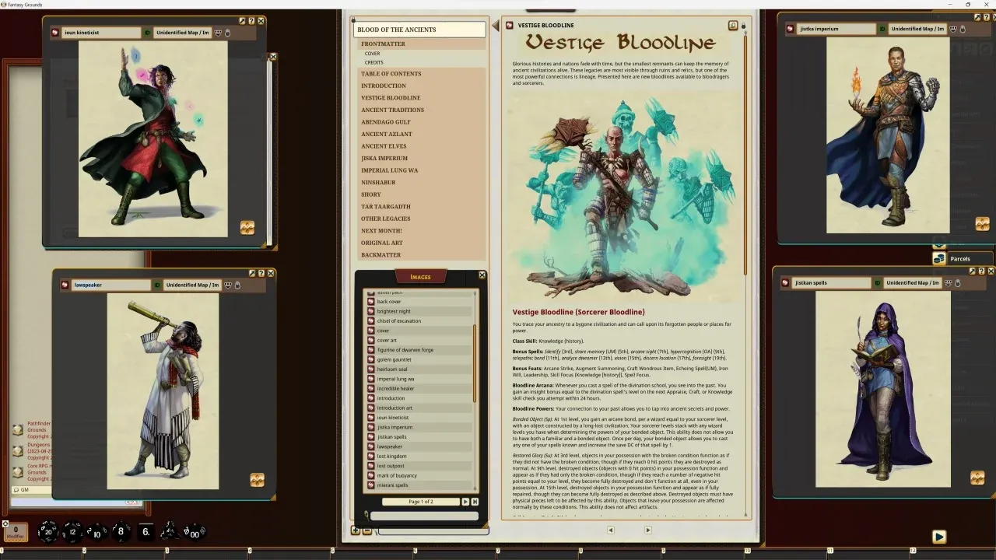Select the Vestige Bloodline chapter

click(x=423, y=98)
